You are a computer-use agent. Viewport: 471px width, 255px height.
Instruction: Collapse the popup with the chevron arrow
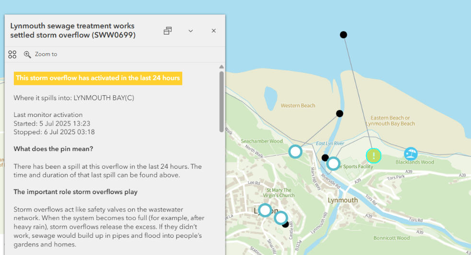pos(190,31)
